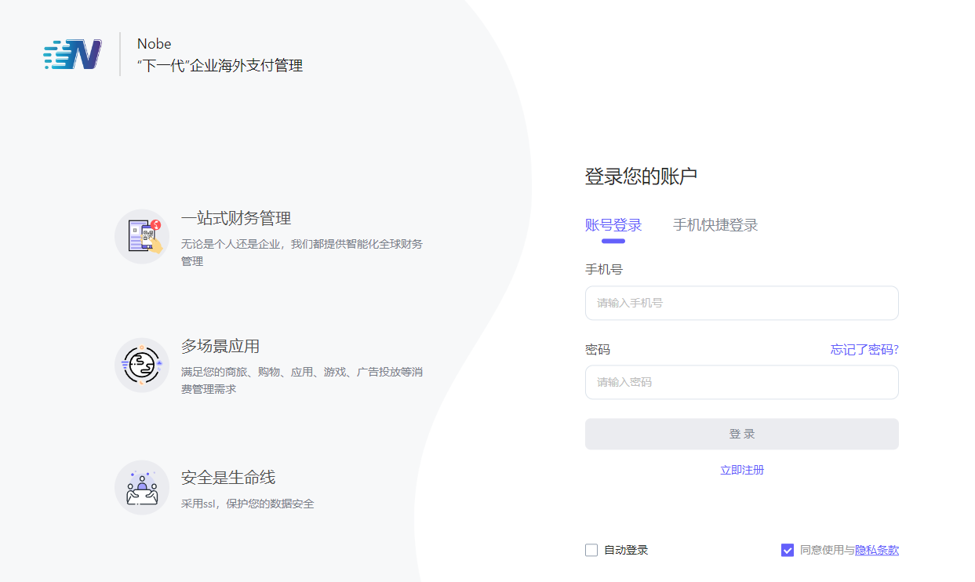Focus the 请输入手机号 phone number field
Viewport: 975px width, 582px height.
point(741,303)
